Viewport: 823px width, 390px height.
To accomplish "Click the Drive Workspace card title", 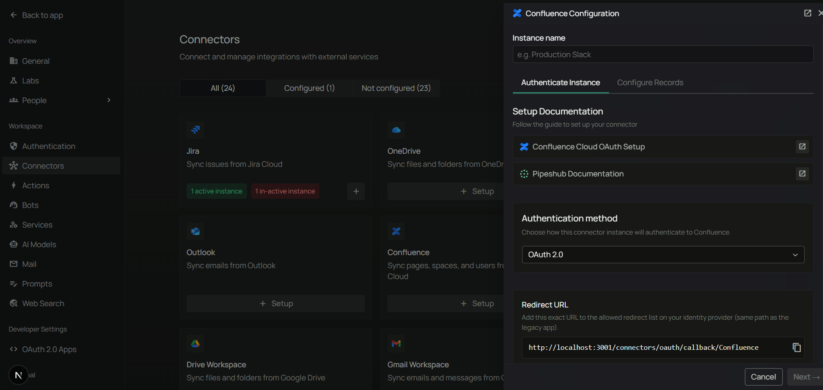I will click(x=216, y=364).
